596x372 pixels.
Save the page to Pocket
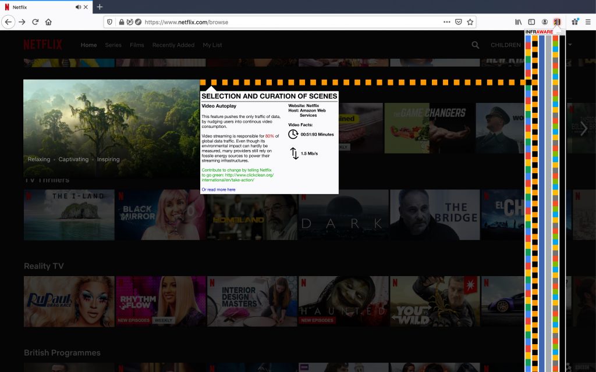[459, 22]
